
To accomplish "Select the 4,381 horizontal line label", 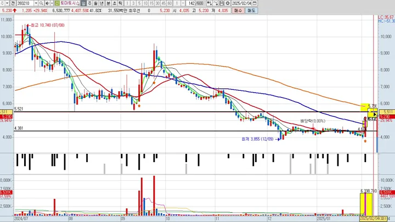I will point(19,128).
